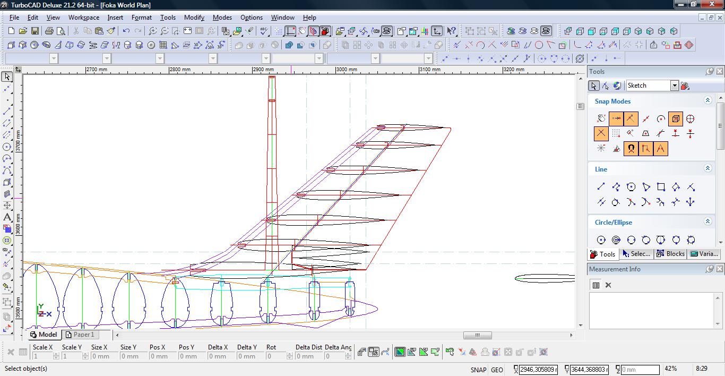Open the Blocks palette tab
Screen dimensions: 725x376
point(670,254)
